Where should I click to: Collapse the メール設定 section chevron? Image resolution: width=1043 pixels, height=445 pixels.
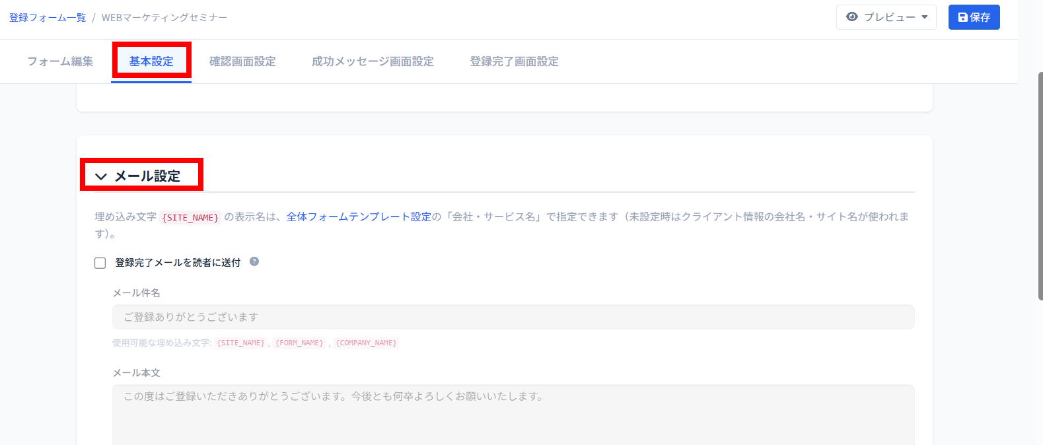point(101,176)
